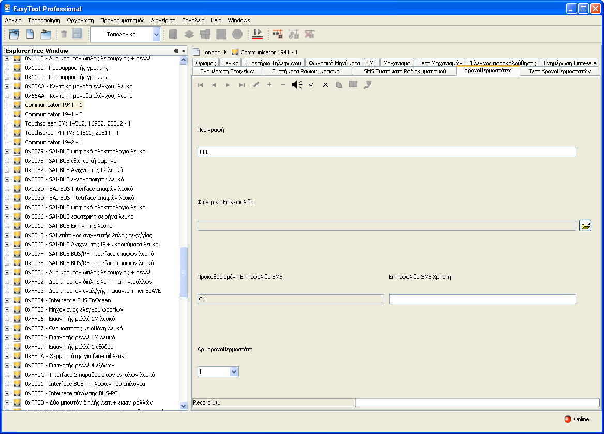The image size is (604, 434).
Task: Open project with the first toolbar folder icon
Action: point(14,34)
